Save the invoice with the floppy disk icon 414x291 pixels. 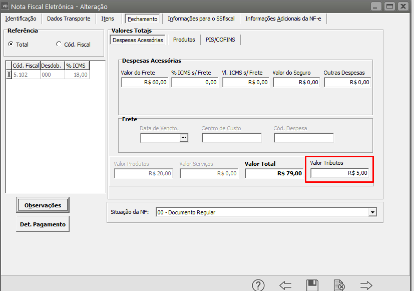312,285
